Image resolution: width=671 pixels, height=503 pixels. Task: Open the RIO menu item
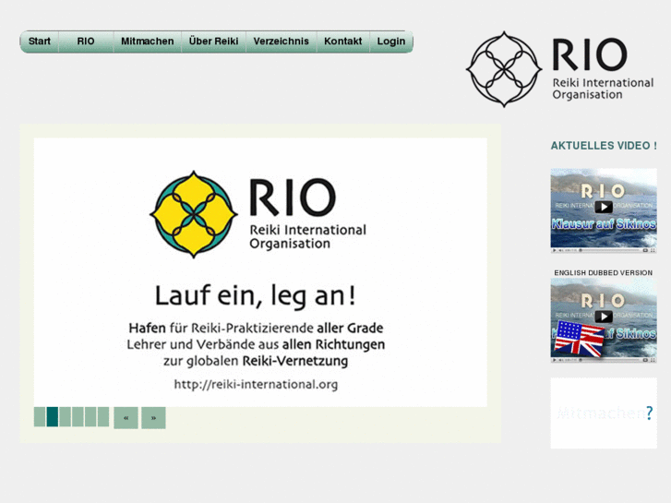pyautogui.click(x=86, y=42)
